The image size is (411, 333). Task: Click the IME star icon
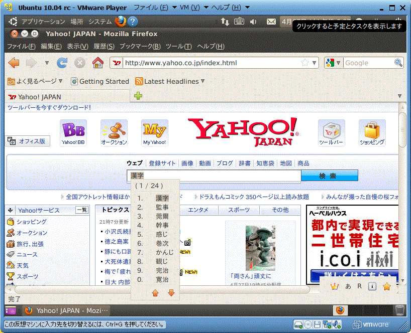coord(387,287)
